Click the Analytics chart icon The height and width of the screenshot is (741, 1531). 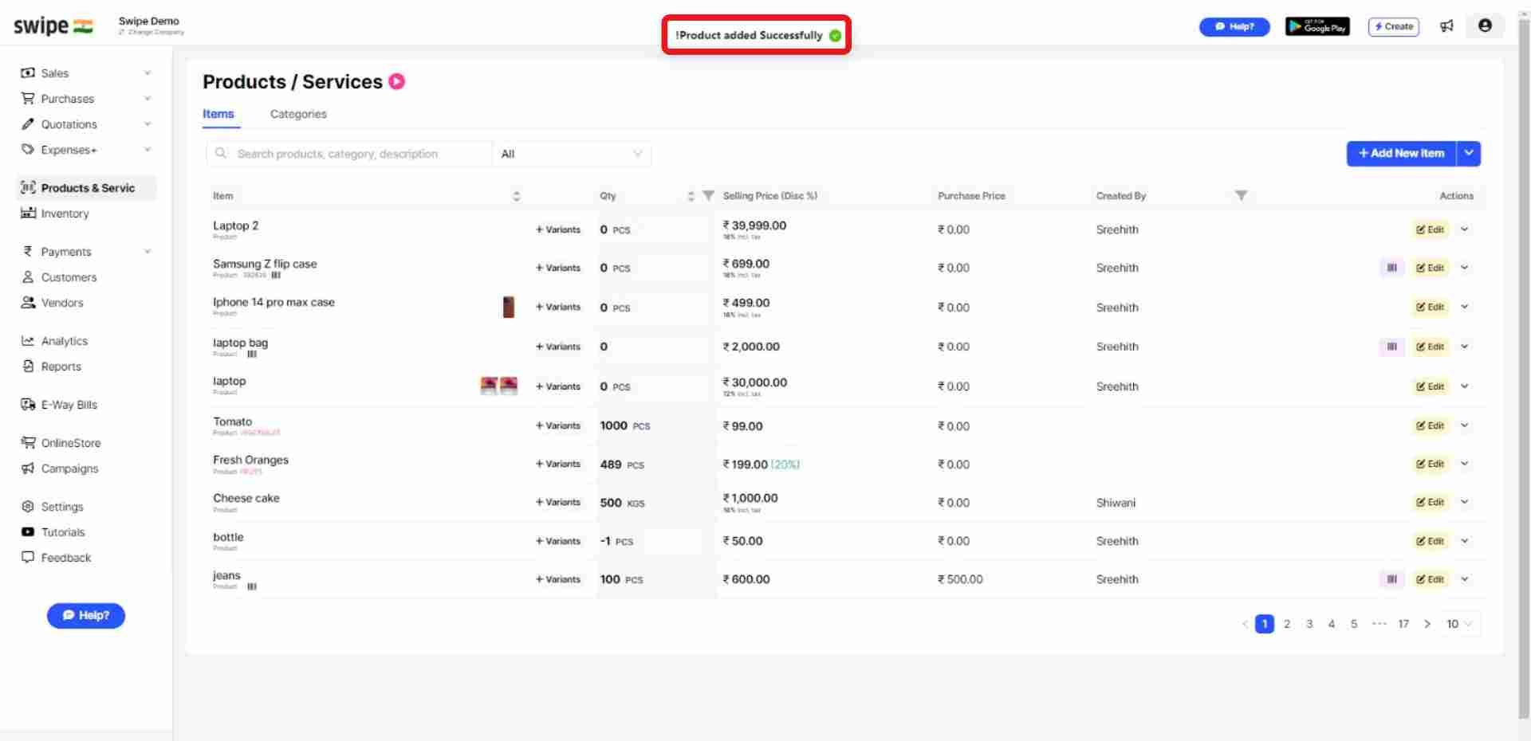pos(28,341)
